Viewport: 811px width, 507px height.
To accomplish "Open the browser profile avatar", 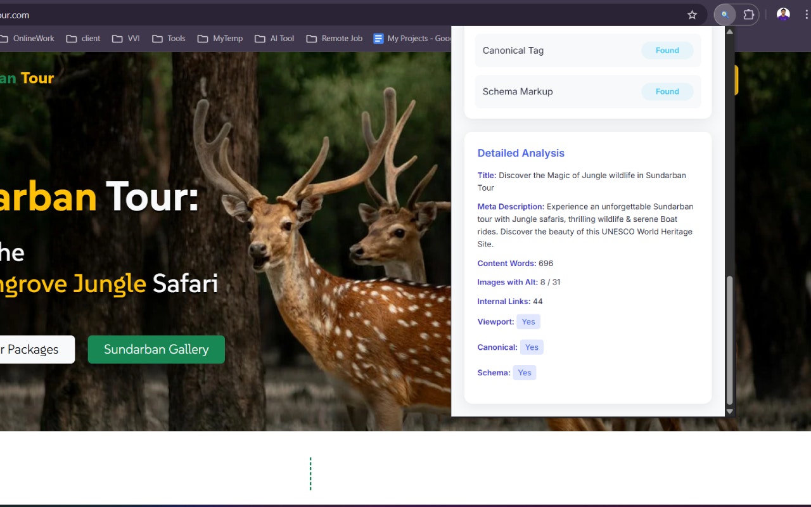I will point(782,14).
